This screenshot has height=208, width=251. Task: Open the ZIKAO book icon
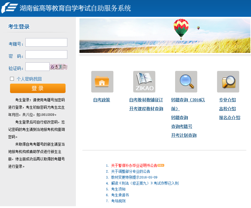(x=144, y=82)
